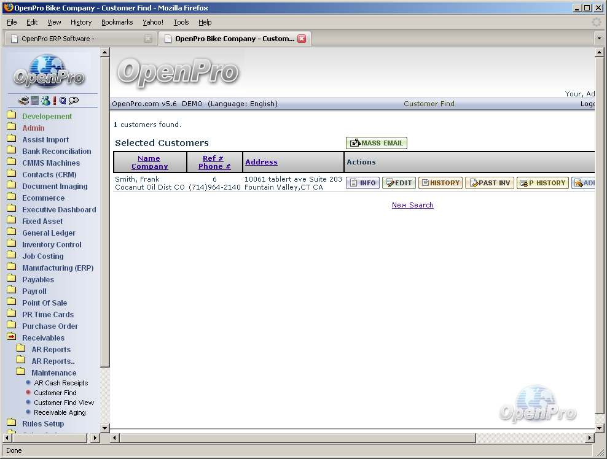
Task: Click the Receivables open folder icon
Action: 11,337
